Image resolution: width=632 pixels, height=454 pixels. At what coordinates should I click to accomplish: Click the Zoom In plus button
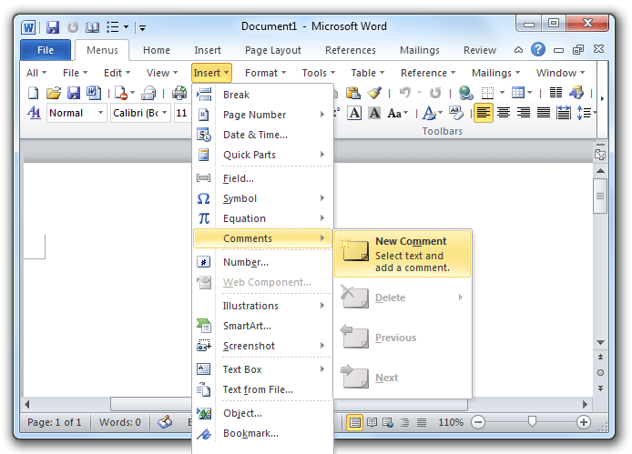pyautogui.click(x=584, y=422)
